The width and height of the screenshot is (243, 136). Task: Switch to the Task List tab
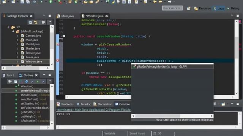(x=9, y=75)
